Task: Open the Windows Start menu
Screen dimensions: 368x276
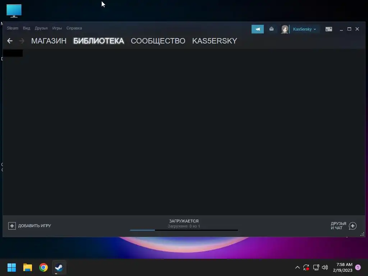Action: pos(11,267)
